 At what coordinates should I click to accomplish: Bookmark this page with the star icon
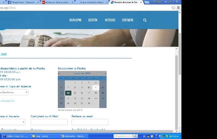click(x=173, y=8)
